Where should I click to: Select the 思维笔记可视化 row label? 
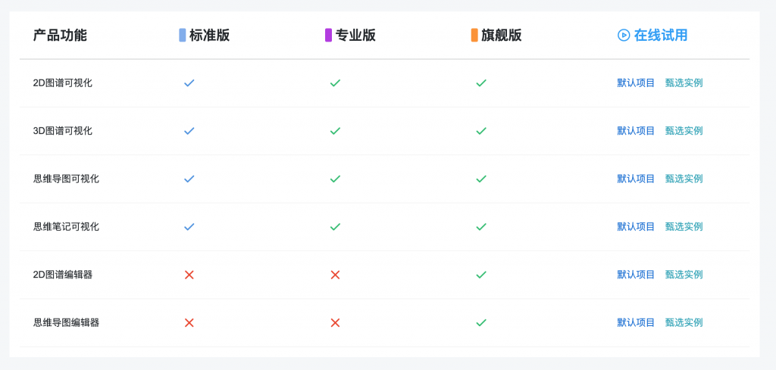(67, 227)
